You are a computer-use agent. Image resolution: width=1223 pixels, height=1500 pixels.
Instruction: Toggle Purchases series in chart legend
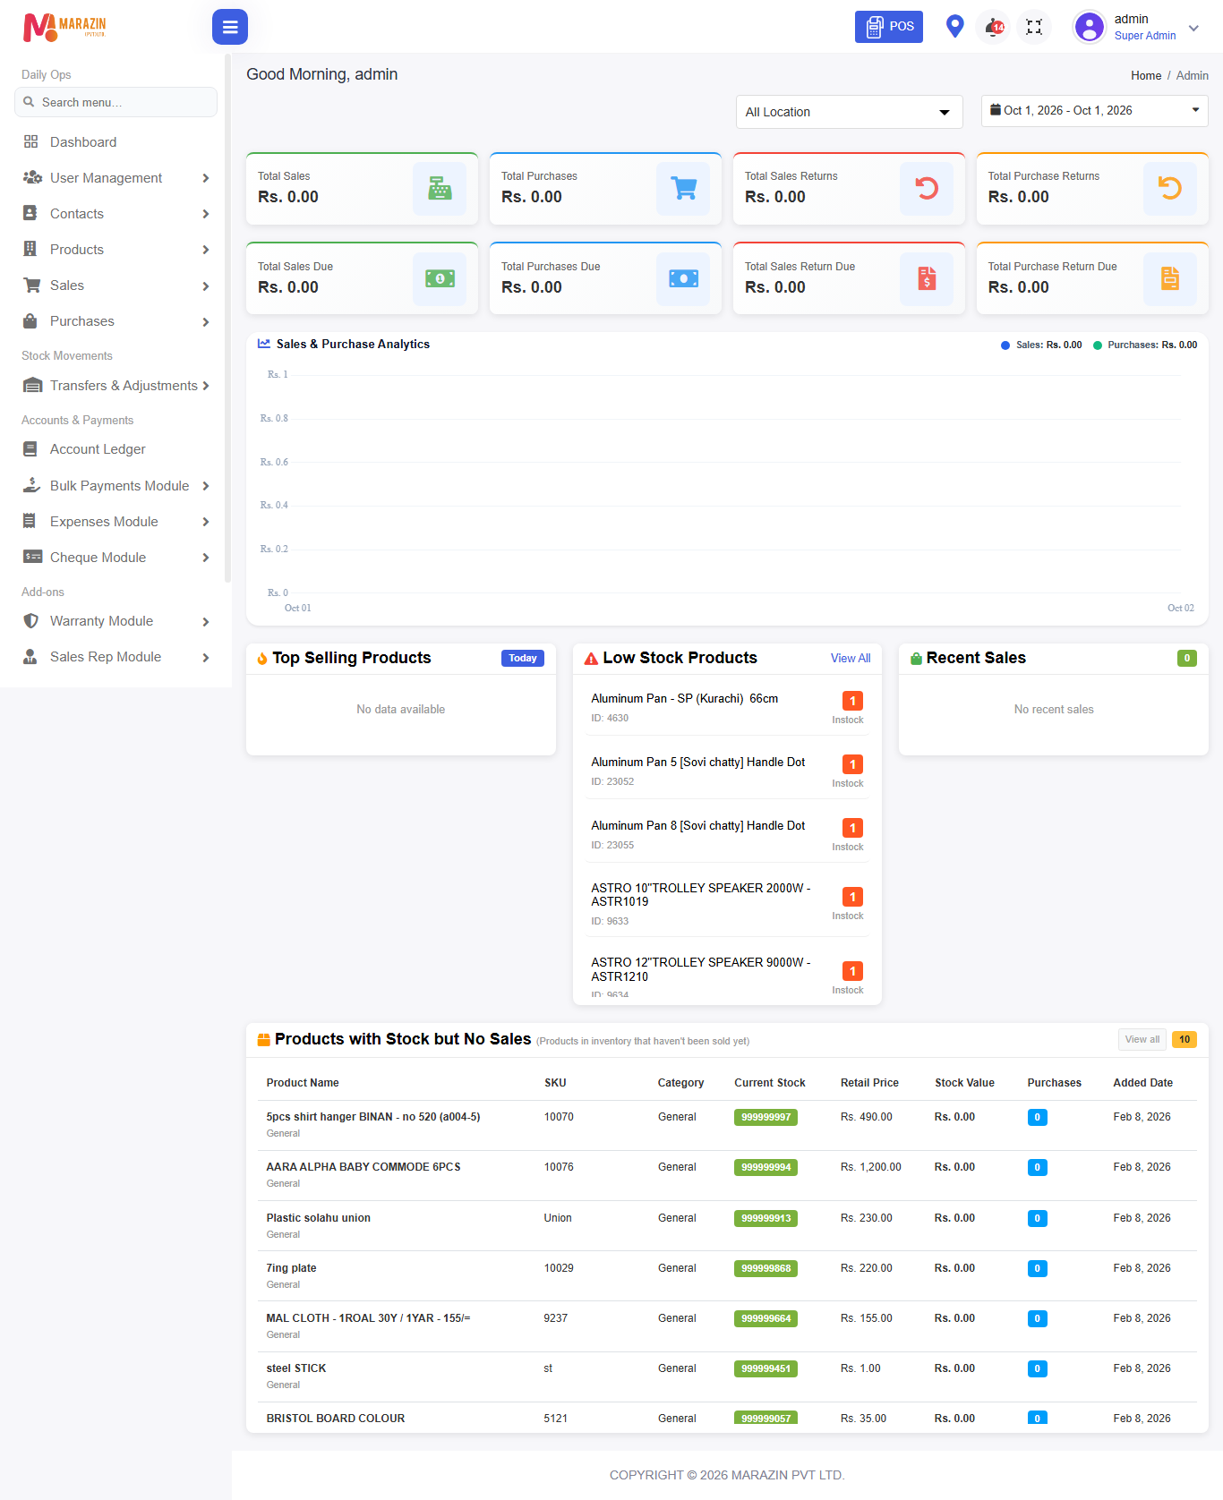tap(1145, 345)
